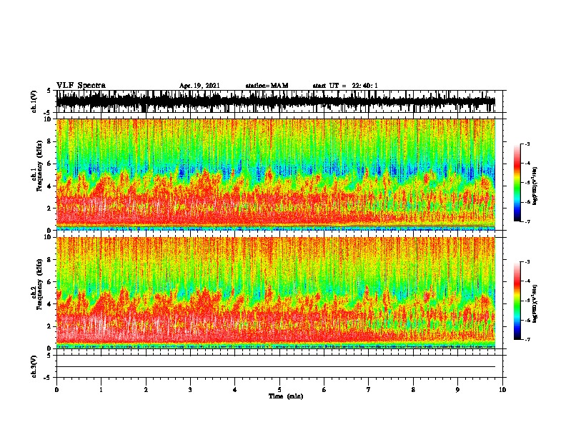This screenshot has height=437, width=566.
Task: Click the "station=MAM" header label
Action: tap(267, 86)
